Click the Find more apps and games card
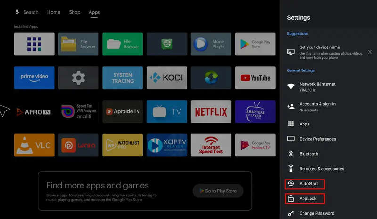This screenshot has height=219, width=377. (145, 191)
